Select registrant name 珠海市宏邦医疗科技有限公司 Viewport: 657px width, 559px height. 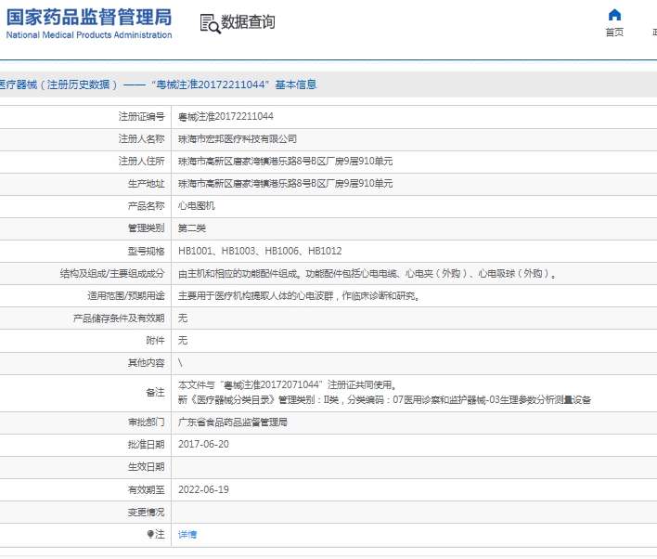coord(238,138)
